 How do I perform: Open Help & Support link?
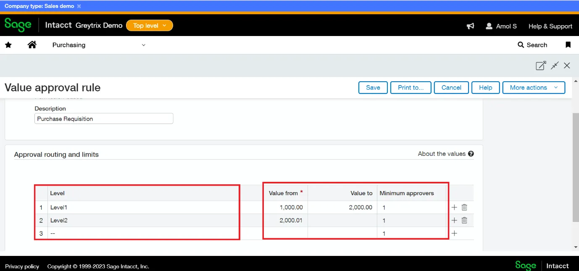550,26
